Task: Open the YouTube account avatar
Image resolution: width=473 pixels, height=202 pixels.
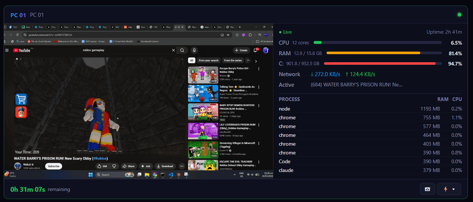Action: pos(266,50)
